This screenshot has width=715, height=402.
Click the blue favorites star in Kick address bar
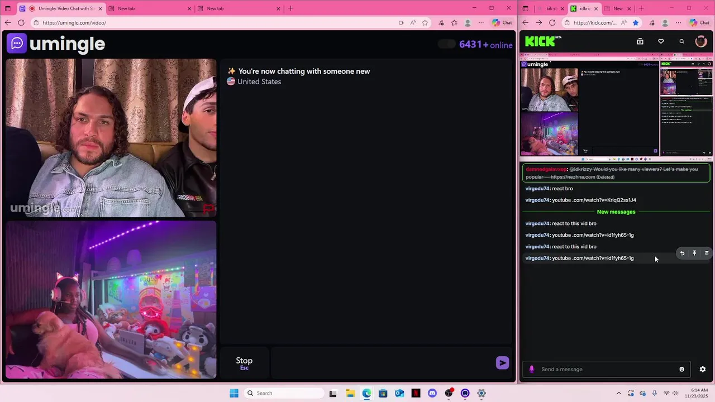point(636,23)
